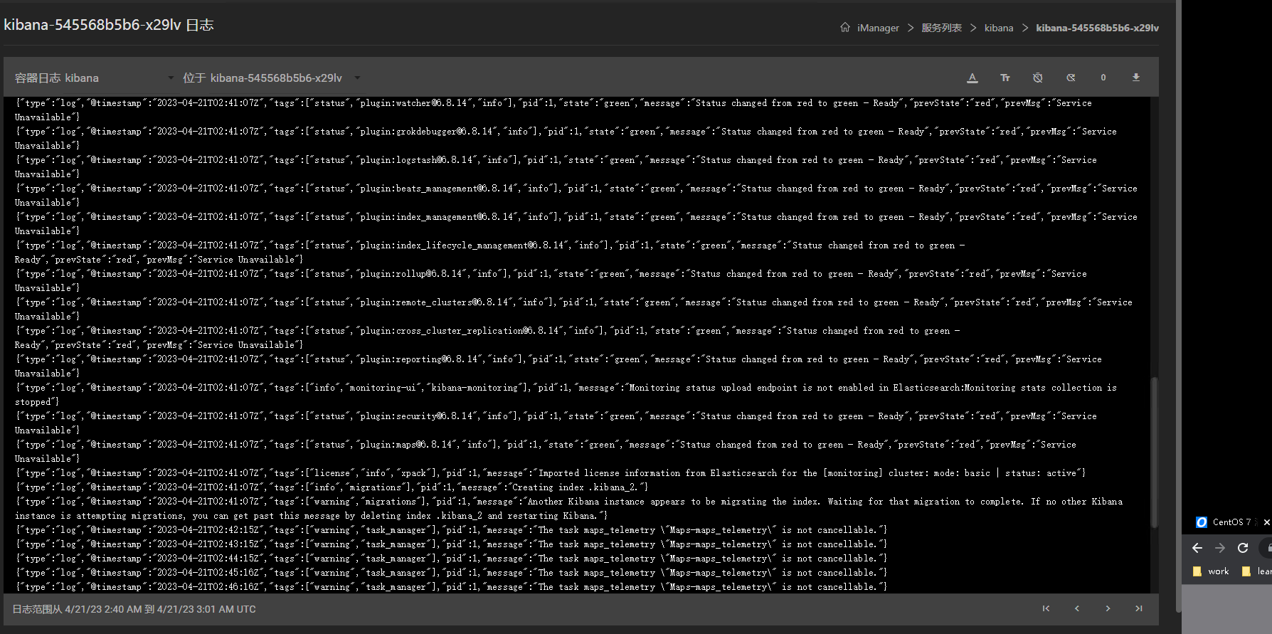Click the plugin:reporting log entry
This screenshot has width=1272, height=634.
pos(558,366)
